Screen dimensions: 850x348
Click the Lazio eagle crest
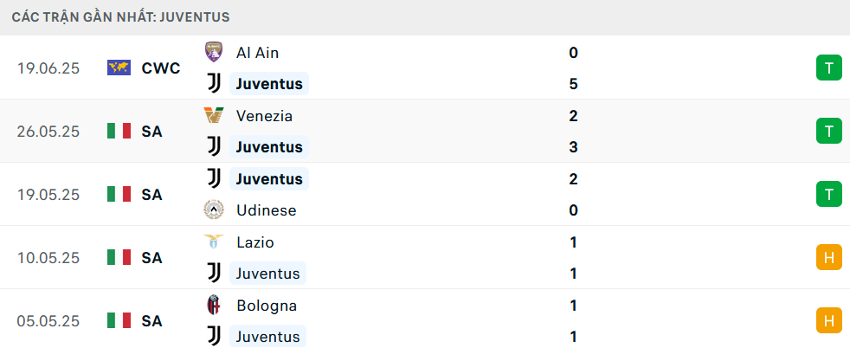[213, 242]
